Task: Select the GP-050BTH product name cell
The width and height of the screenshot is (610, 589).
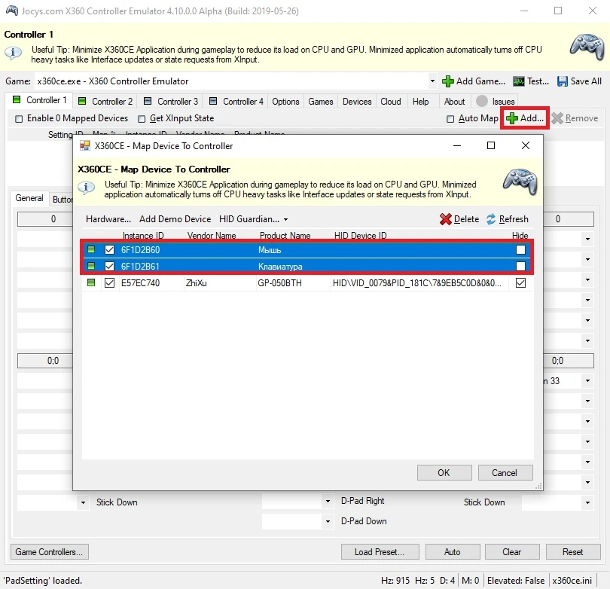Action: point(293,283)
